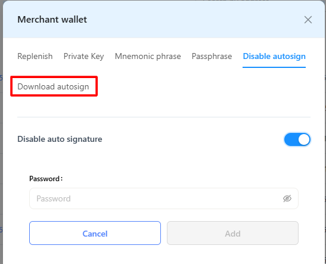
Task: Switch off Disable auto signature toggle
Action: (x=297, y=139)
